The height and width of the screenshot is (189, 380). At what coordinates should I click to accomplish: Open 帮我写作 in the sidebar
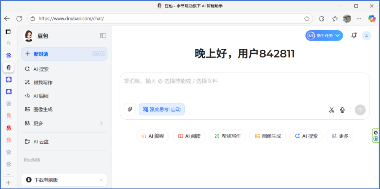64,82
